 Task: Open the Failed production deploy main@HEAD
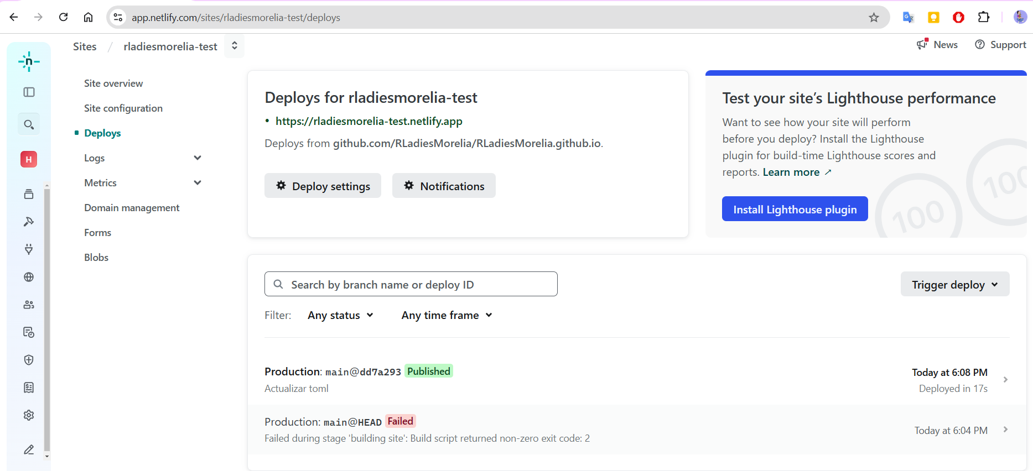(637, 430)
